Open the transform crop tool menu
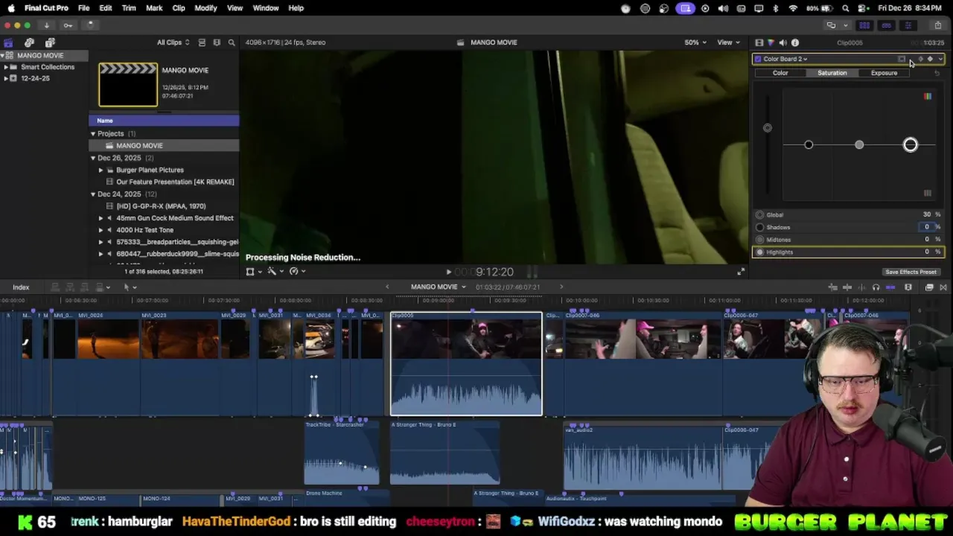 tap(253, 271)
